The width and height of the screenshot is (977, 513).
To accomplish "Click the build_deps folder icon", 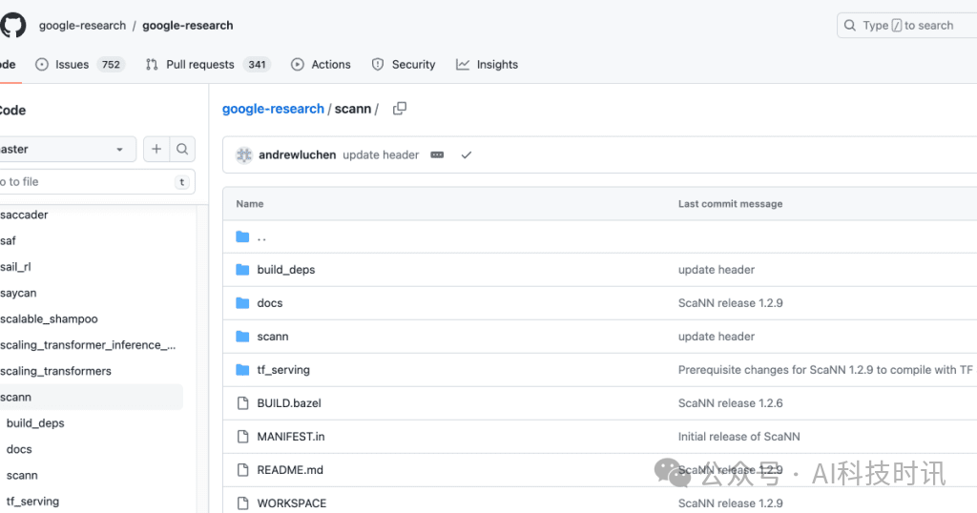I will coord(242,270).
